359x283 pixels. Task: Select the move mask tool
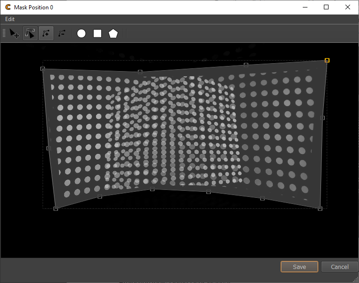tap(15, 34)
